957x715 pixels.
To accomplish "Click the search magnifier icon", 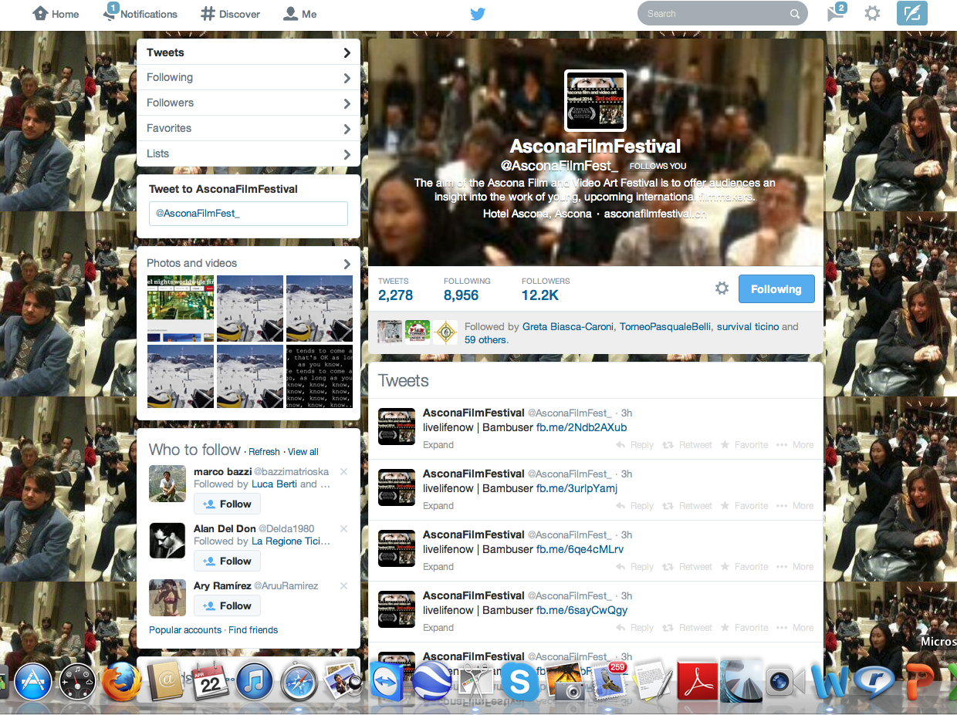I will (795, 14).
